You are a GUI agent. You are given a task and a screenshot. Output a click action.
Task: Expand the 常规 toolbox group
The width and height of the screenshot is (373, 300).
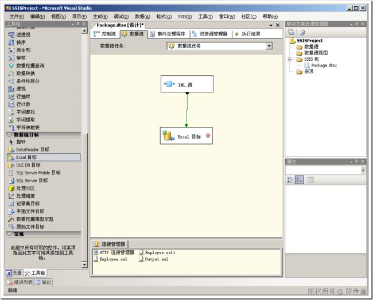pos(9,234)
